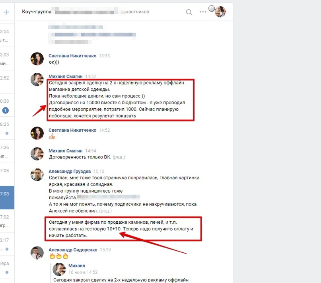The height and width of the screenshot is (283, 321).
Task: Open conversation with unread badge 1
Action: click(7, 105)
